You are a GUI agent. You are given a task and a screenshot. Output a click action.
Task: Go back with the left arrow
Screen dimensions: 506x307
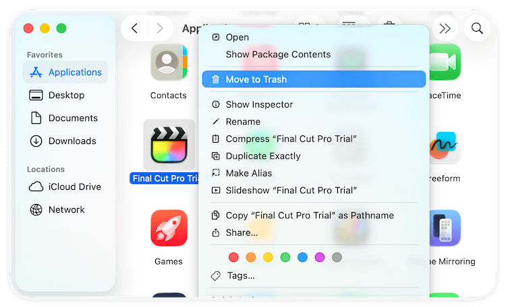pyautogui.click(x=134, y=28)
